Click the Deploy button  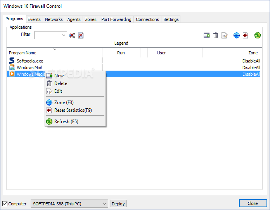(118, 204)
